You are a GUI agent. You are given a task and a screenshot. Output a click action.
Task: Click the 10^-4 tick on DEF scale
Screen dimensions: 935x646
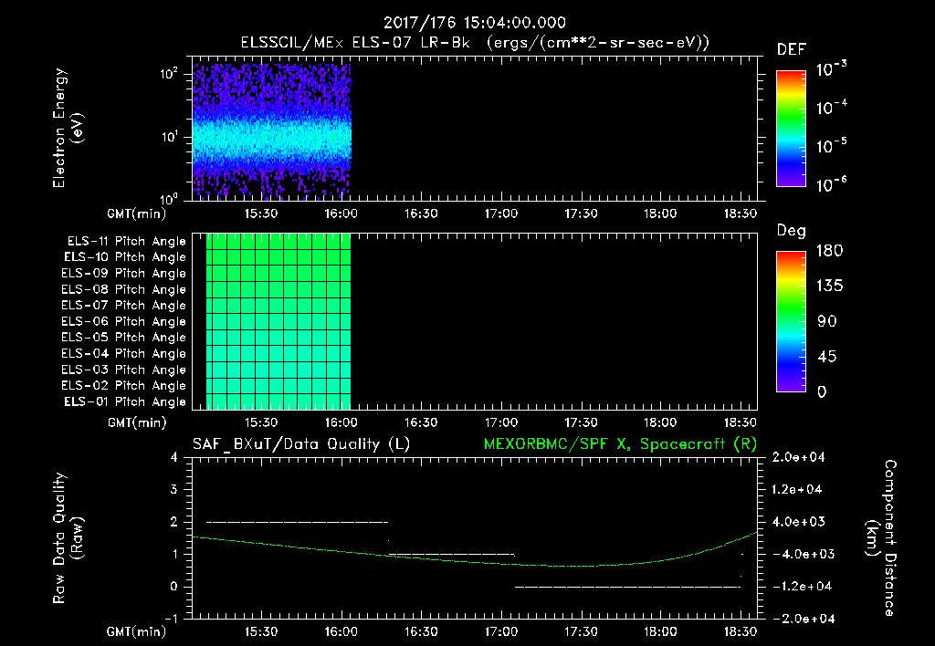point(831,108)
